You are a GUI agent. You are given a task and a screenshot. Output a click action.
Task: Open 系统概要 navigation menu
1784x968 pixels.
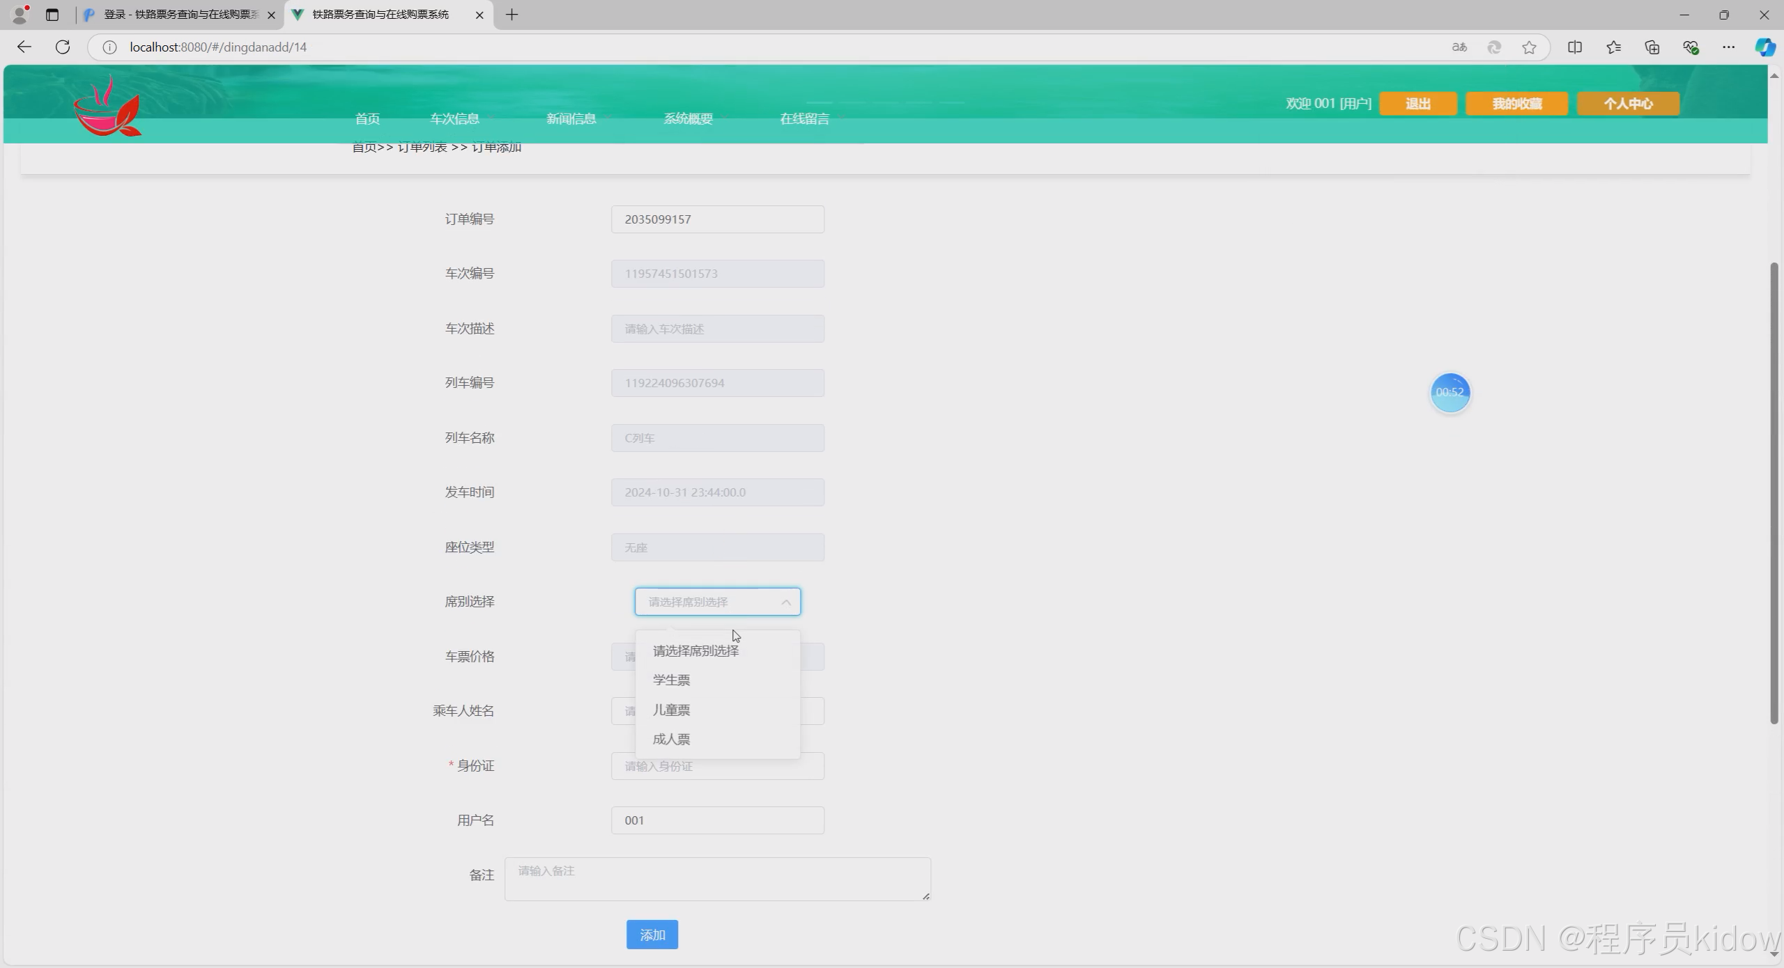pos(688,118)
